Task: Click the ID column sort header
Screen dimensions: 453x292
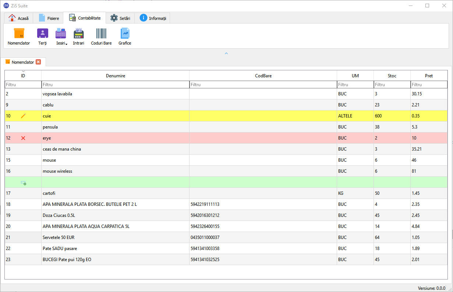Action: tap(23, 75)
